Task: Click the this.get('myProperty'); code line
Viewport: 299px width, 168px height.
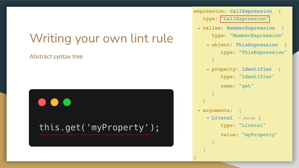Action: [x=99, y=127]
